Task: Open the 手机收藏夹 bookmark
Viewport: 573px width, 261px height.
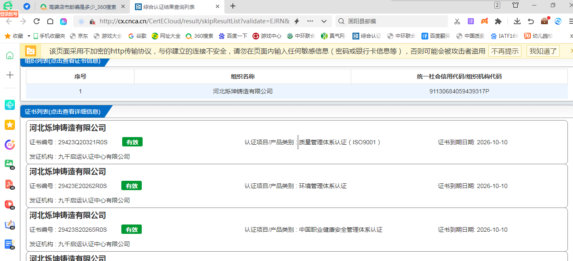Action: tap(49, 36)
